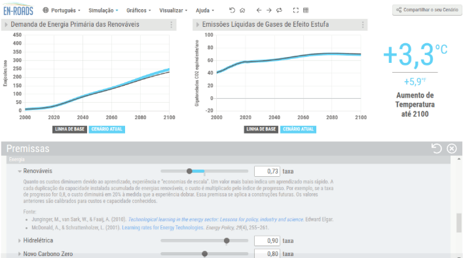Open the Simulação menu
This screenshot has width=463, height=258.
click(x=103, y=10)
